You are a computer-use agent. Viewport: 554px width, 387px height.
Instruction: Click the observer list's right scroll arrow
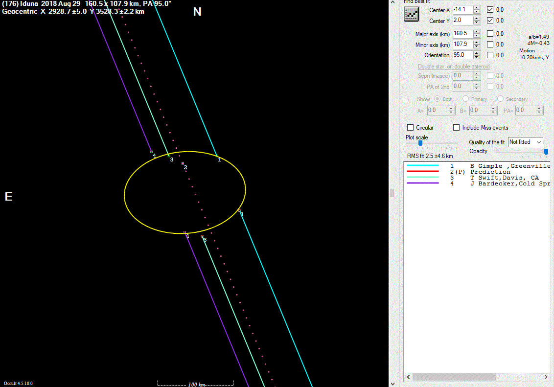pyautogui.click(x=546, y=377)
